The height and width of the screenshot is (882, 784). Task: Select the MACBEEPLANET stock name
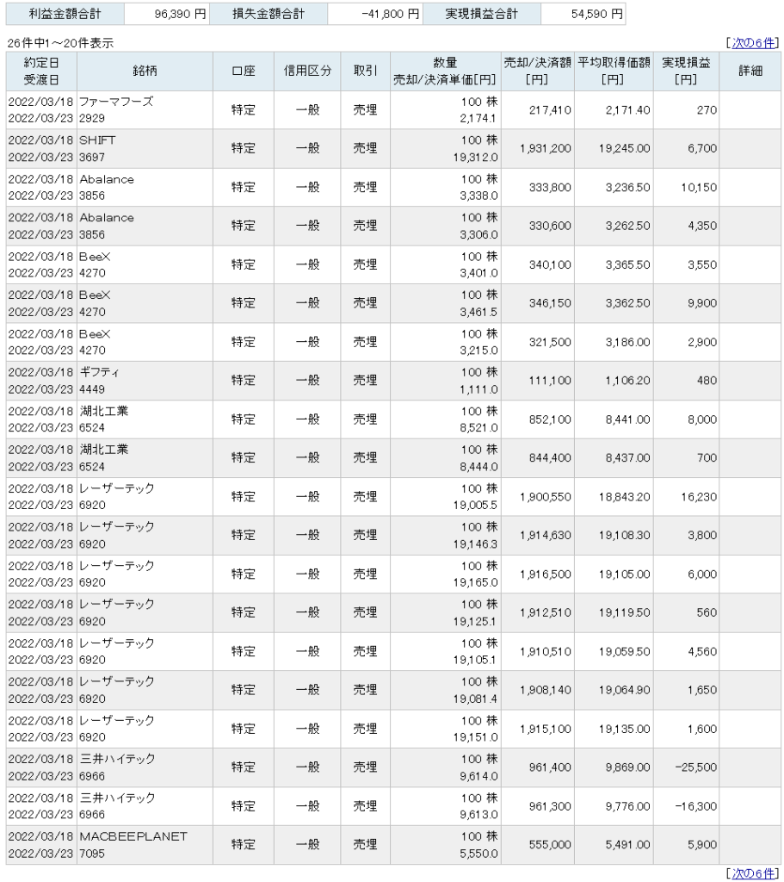pyautogui.click(x=133, y=836)
